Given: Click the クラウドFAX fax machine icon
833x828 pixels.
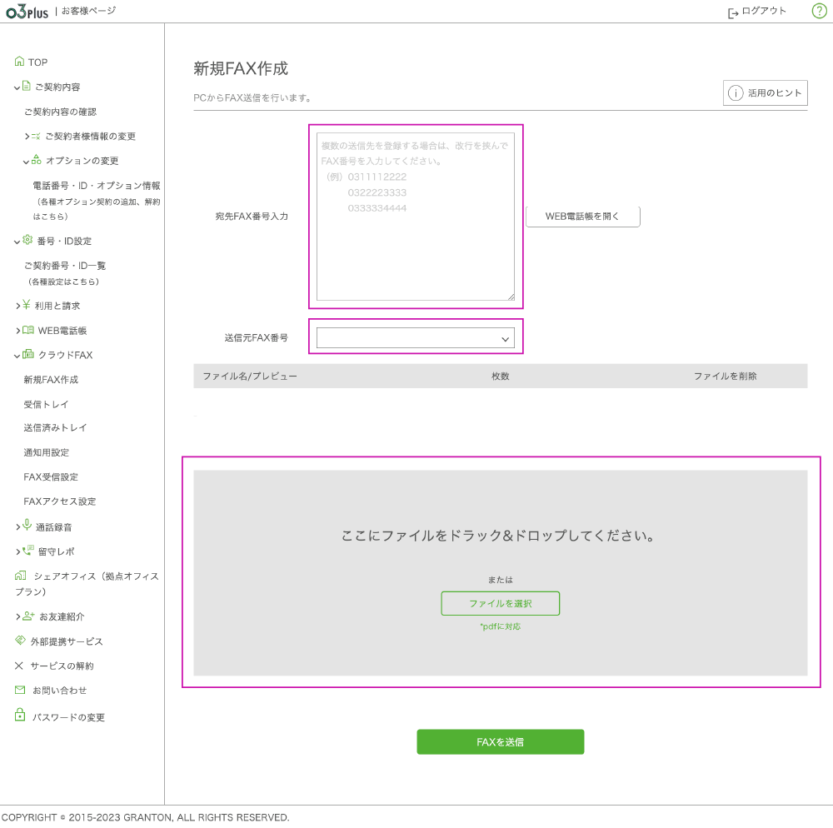Looking at the screenshot, I should tap(28, 354).
